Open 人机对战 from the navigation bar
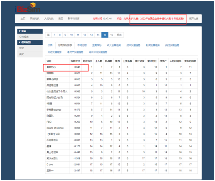 [x=49, y=18]
